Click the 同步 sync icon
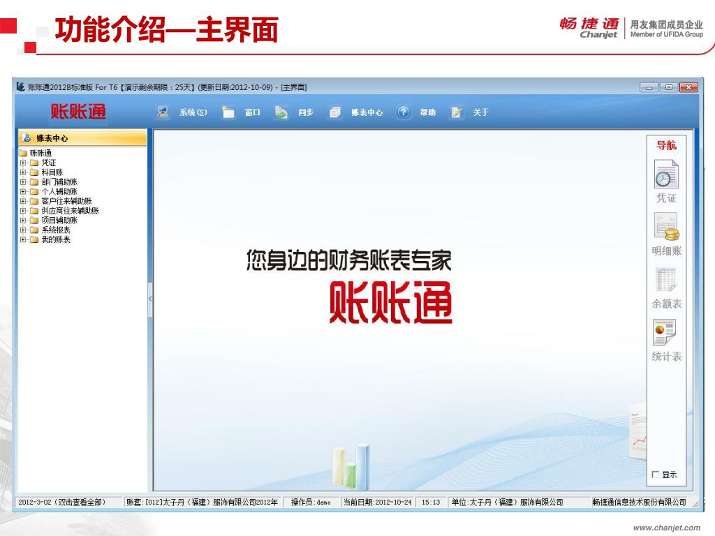Screen dimensions: 715x536 pyautogui.click(x=281, y=112)
